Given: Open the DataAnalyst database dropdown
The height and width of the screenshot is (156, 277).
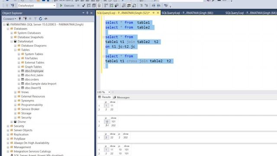Looking at the screenshot, I should click(x=54, y=6).
